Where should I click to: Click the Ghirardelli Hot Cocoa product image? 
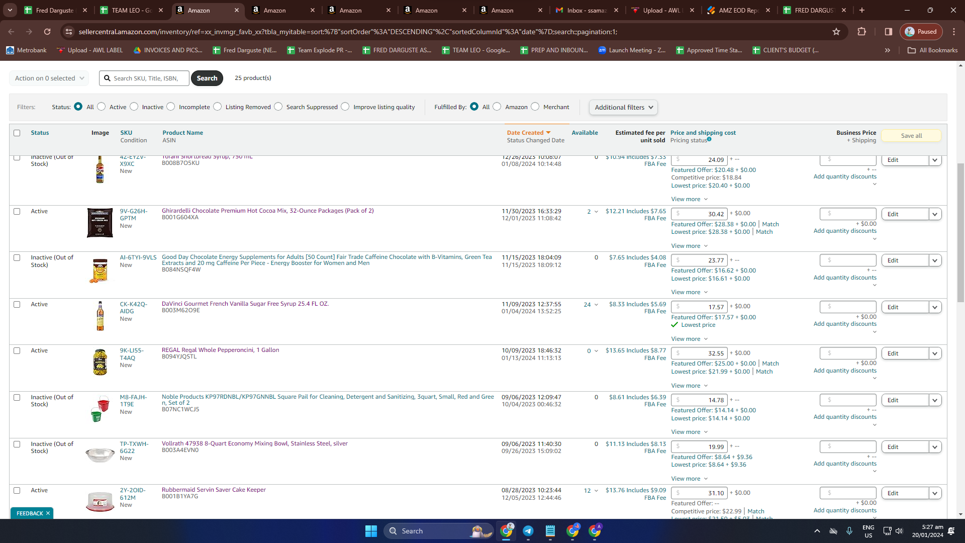click(100, 223)
